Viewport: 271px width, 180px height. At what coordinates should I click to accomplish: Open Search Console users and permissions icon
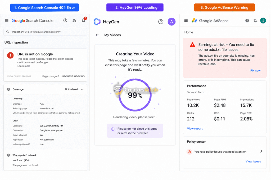74,21
